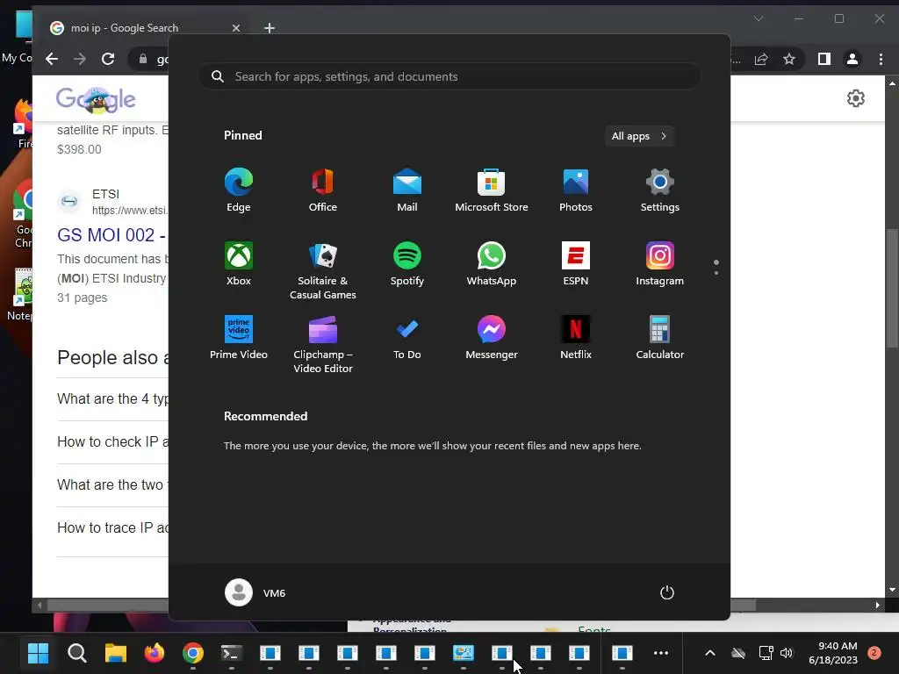
Task: Open the Mail app
Action: click(407, 190)
